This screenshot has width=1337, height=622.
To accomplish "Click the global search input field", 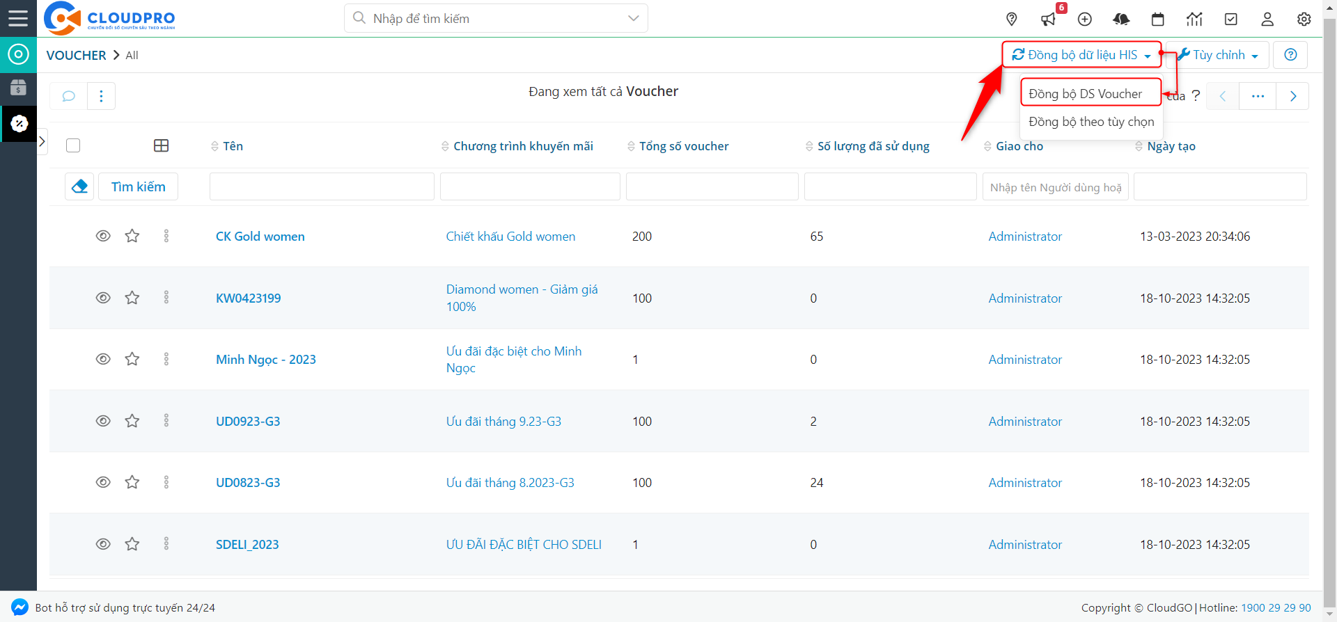I will 495,18.
